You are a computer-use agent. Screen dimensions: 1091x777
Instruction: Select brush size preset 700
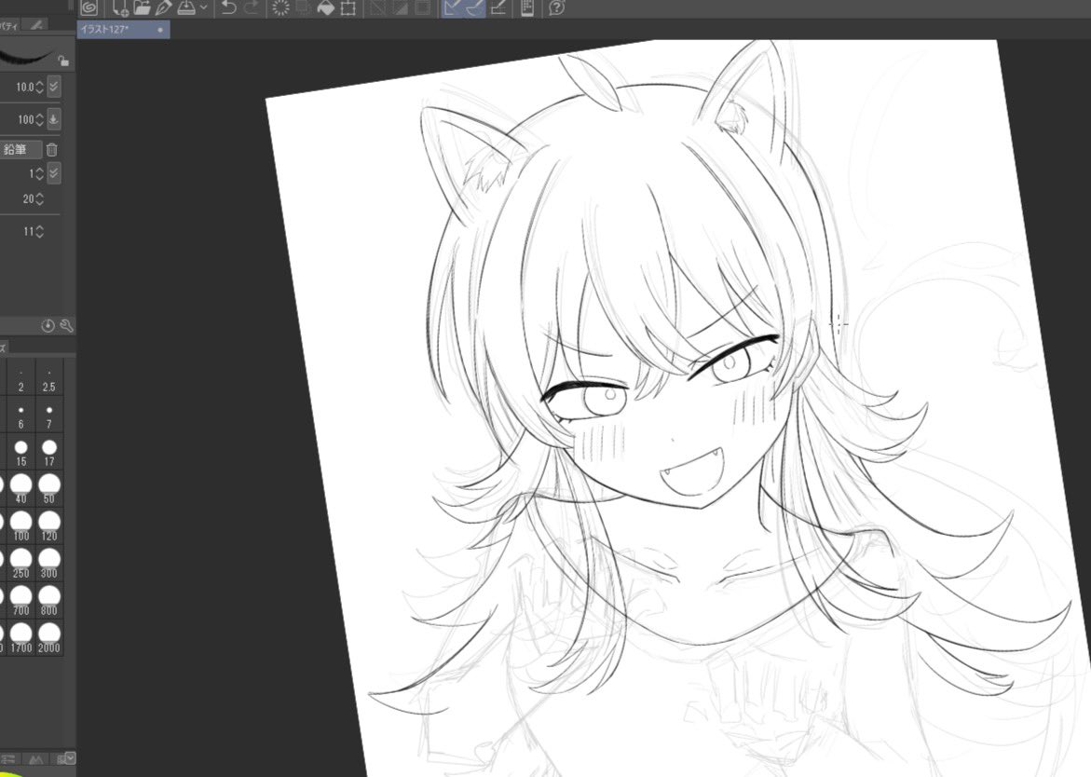coord(20,601)
